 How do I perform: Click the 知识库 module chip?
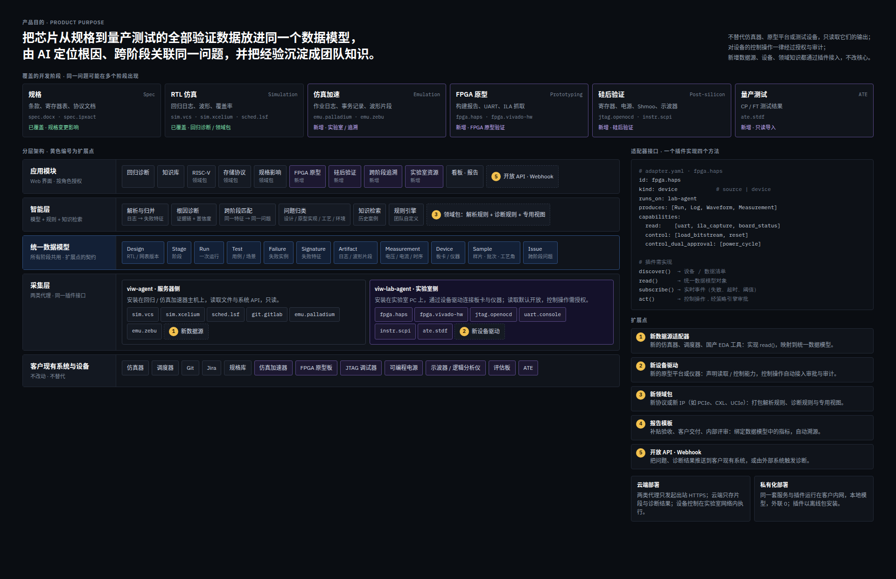point(171,177)
